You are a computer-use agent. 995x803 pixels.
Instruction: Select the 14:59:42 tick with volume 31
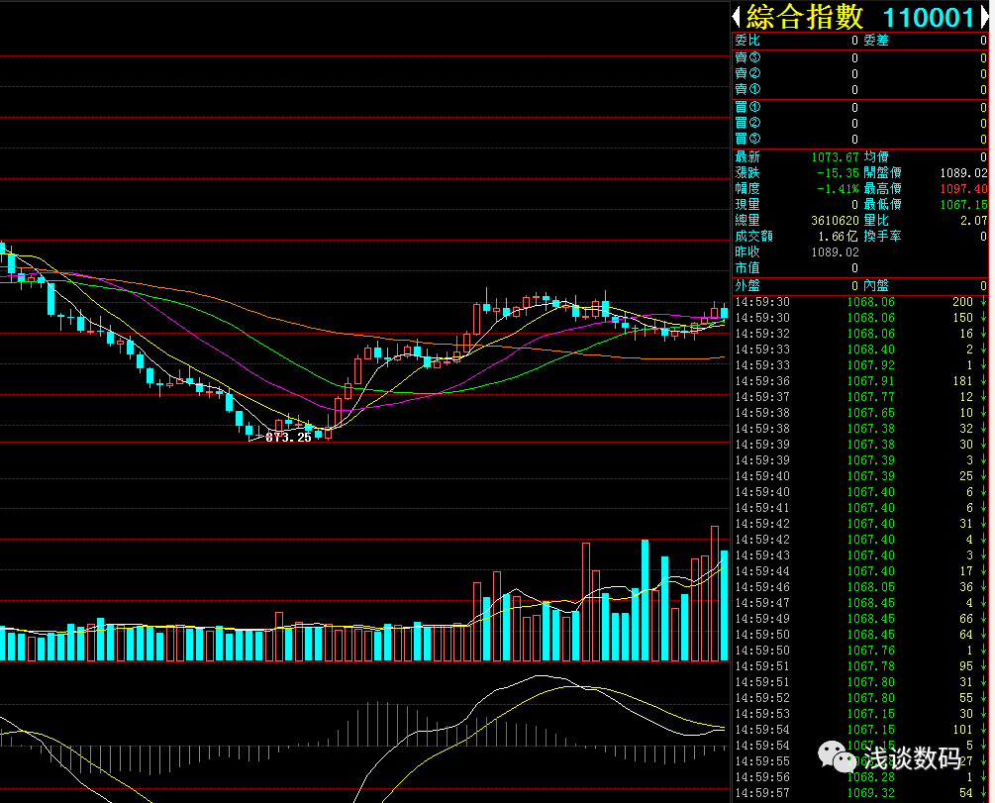click(860, 524)
